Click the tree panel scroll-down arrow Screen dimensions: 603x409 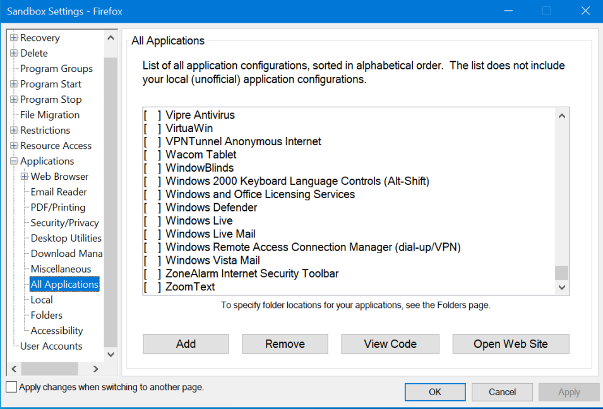point(110,355)
